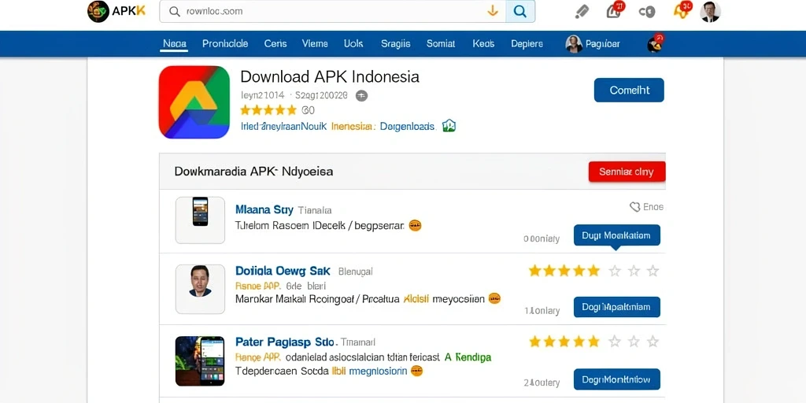
Task: Click the 'Dowkmaradia APK- Ndyoeisa' heading
Action: [x=254, y=171]
